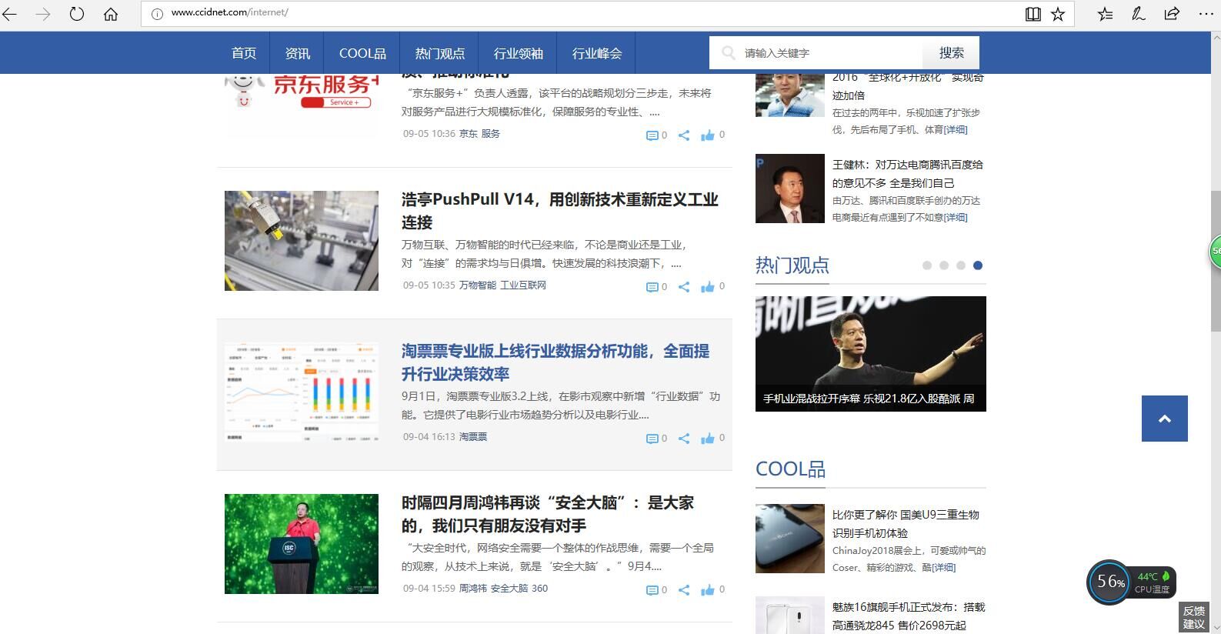Click the 搜索 search button
Viewport: 1221px width, 634px height.
pyautogui.click(x=951, y=53)
